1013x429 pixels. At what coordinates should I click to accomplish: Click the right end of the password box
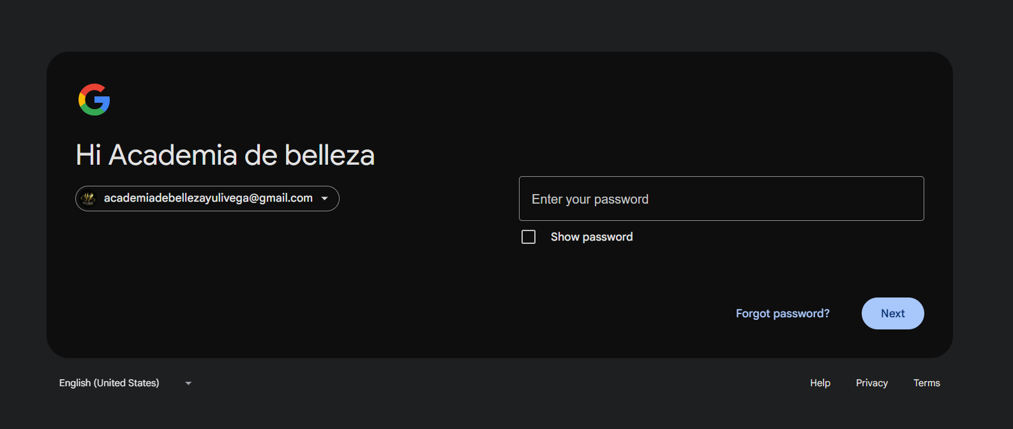click(906, 199)
